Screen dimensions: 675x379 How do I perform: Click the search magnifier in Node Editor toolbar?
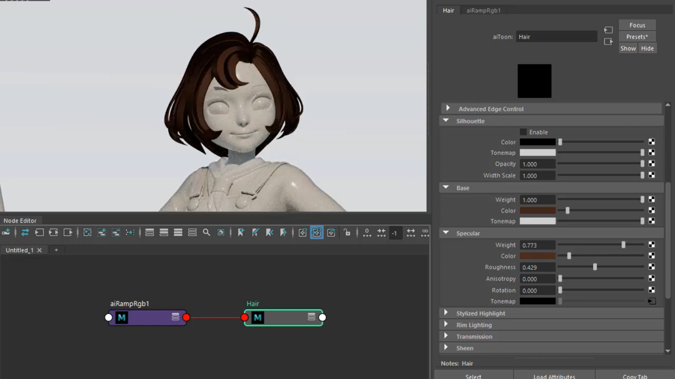(206, 232)
